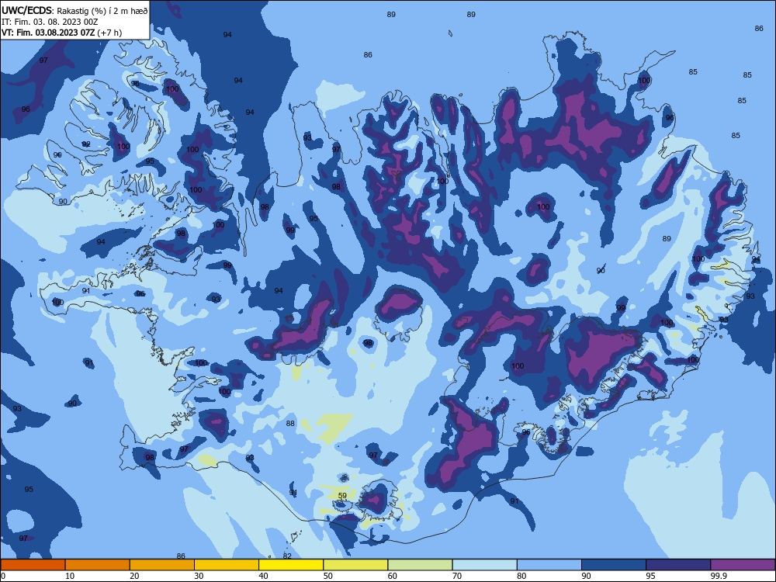Click the legend tick label '50'
Viewport: 776px width, 582px height.
[328, 576]
